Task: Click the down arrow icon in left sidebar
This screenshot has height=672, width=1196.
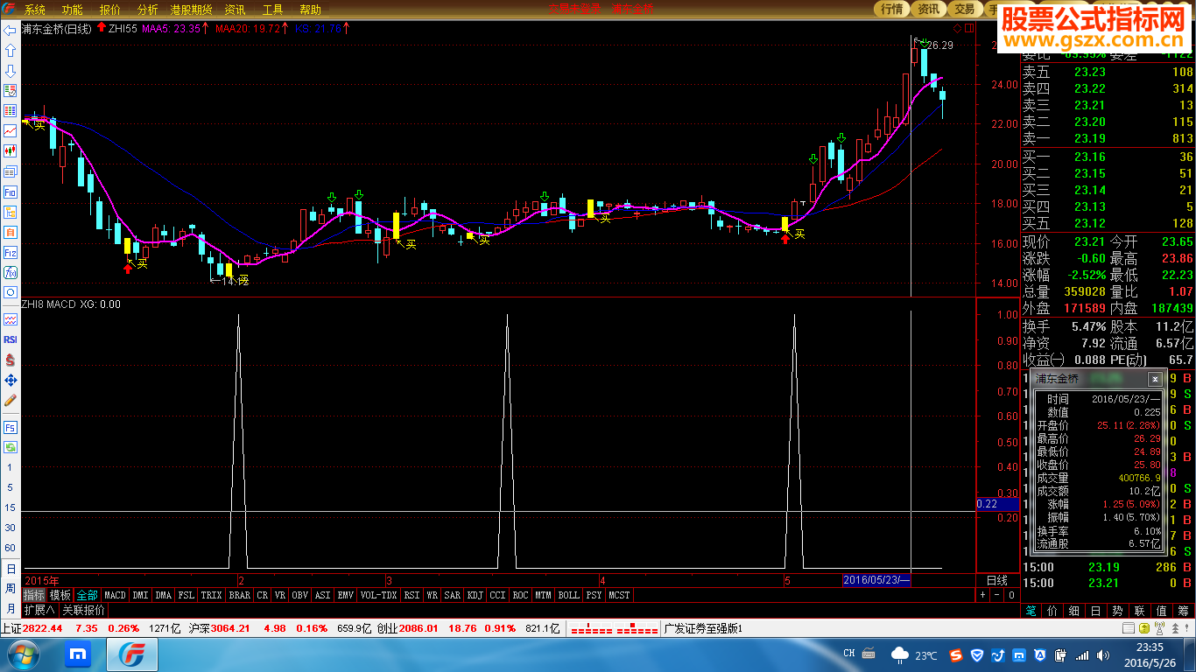Action: [x=11, y=71]
